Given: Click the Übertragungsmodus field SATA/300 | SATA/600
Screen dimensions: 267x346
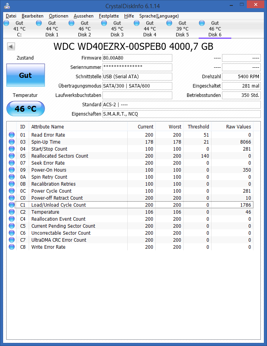Looking at the screenshot, I should pyautogui.click(x=137, y=86).
